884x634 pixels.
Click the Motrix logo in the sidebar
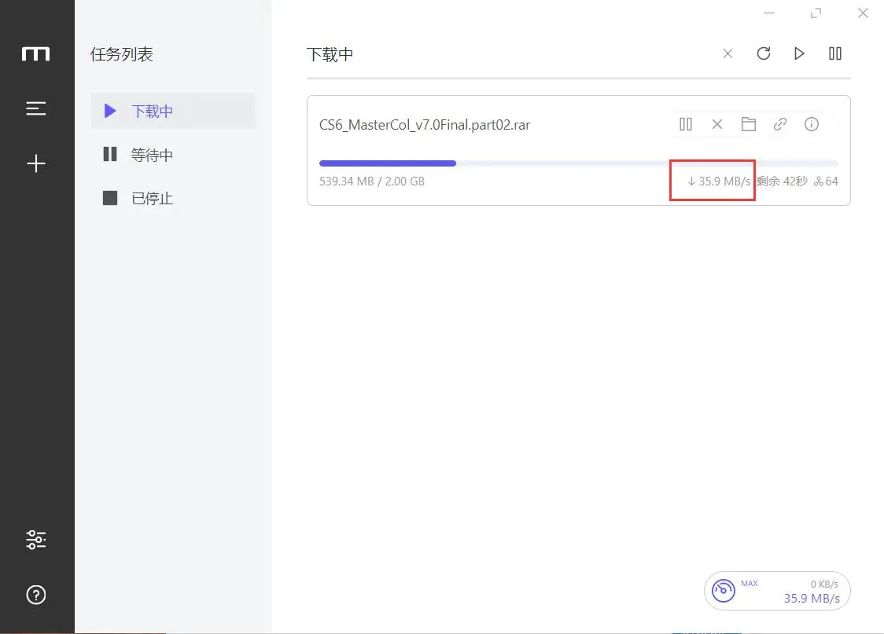(35, 54)
